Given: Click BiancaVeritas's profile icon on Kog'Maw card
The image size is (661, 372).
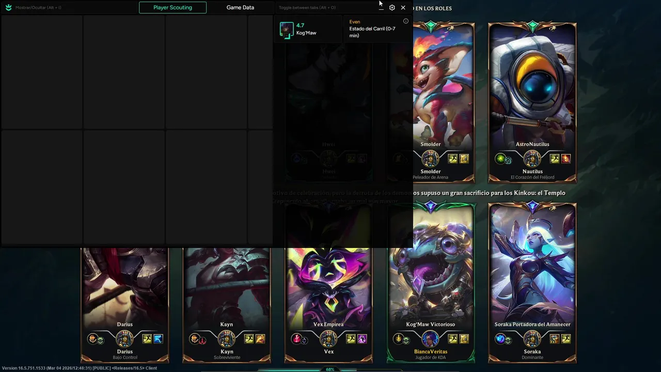Looking at the screenshot, I should click(430, 339).
